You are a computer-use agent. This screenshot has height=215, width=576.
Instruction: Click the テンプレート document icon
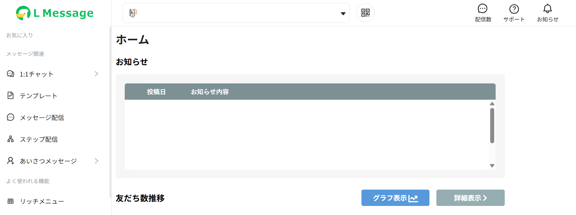click(x=11, y=95)
